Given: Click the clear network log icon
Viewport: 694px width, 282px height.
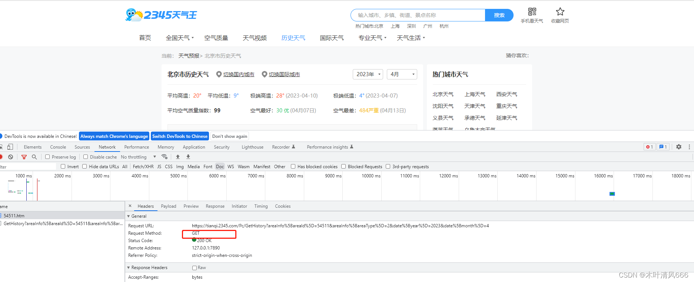Looking at the screenshot, I should (x=11, y=157).
